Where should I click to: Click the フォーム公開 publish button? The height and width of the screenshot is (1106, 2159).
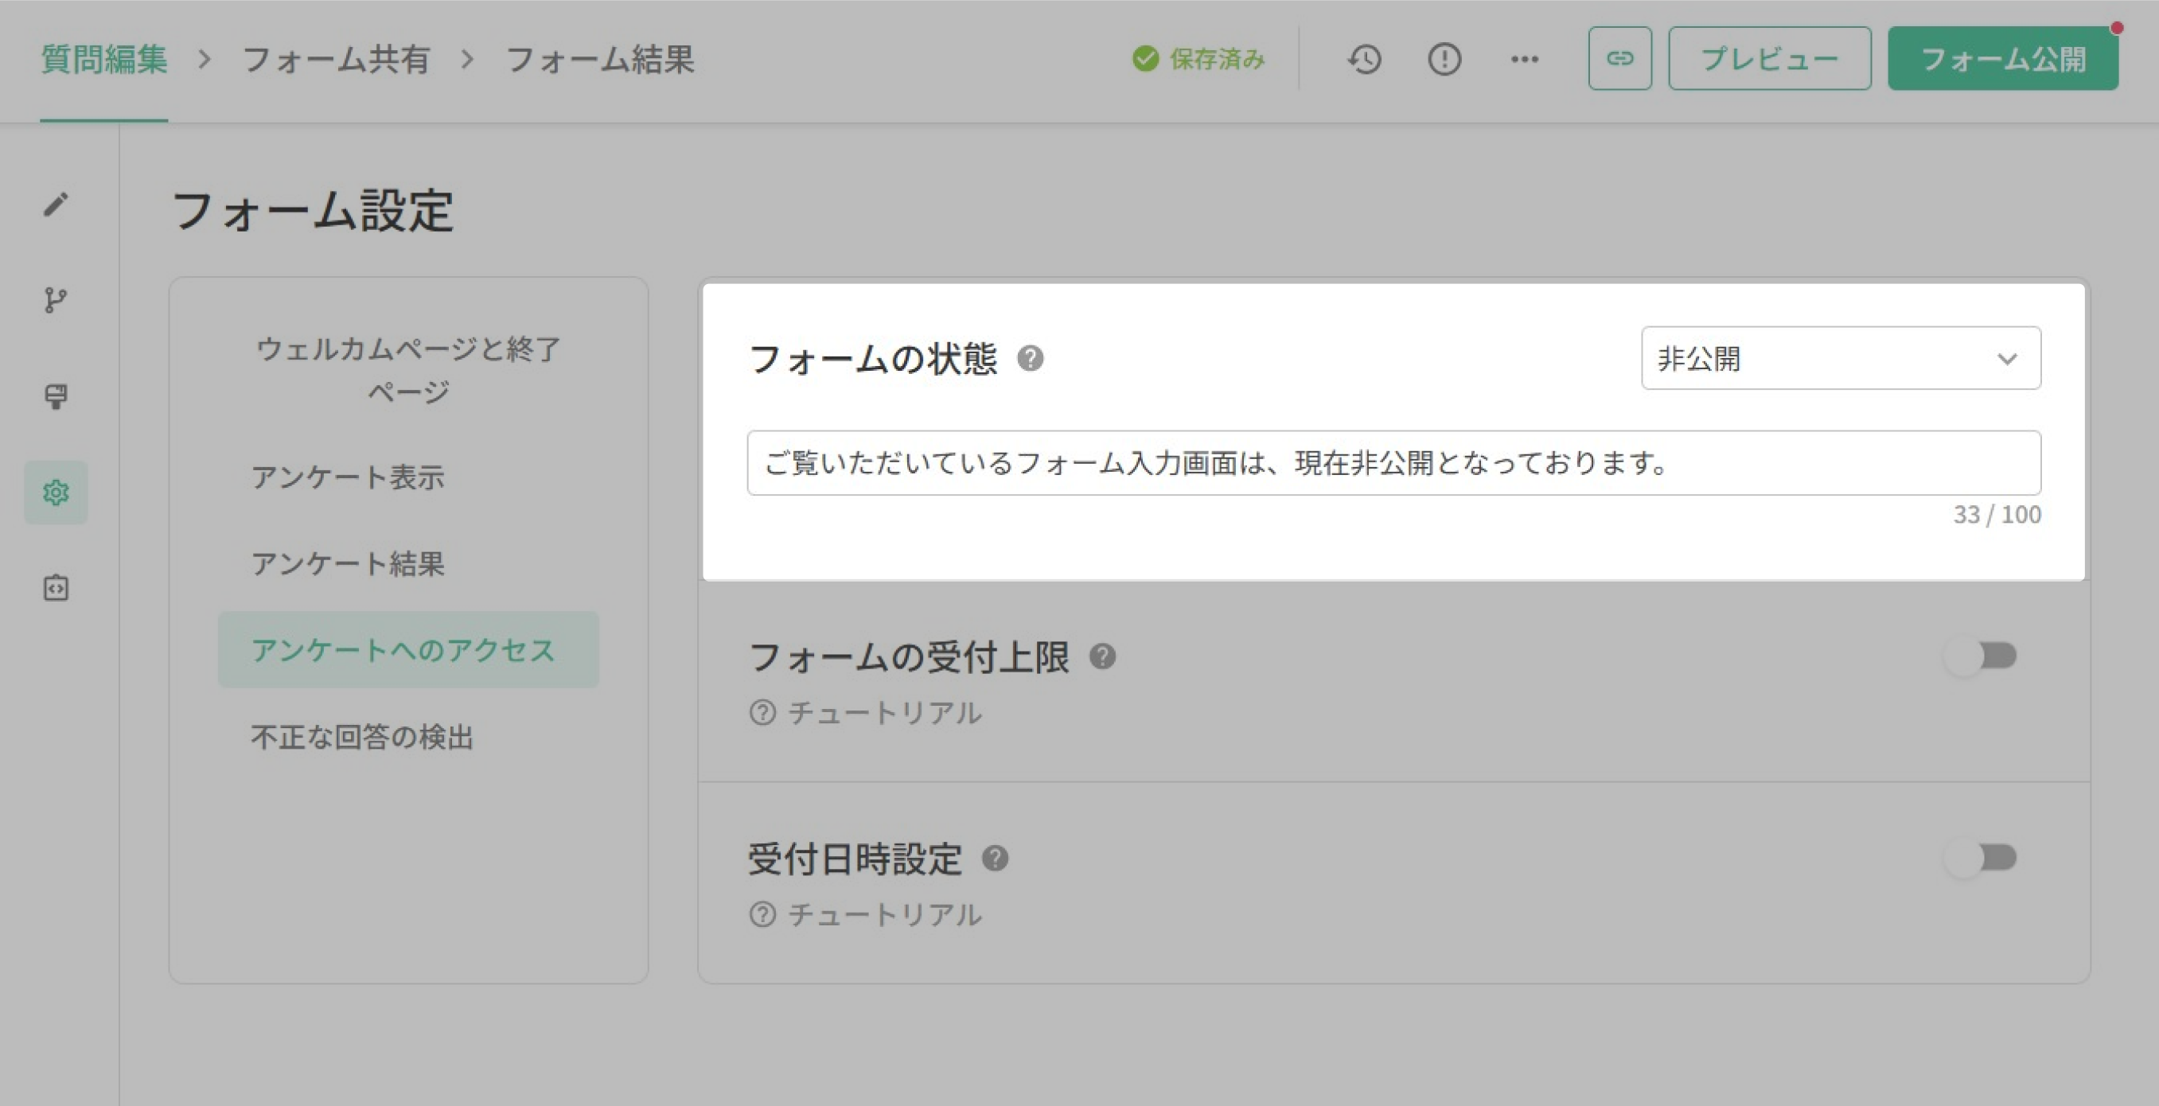(2003, 59)
